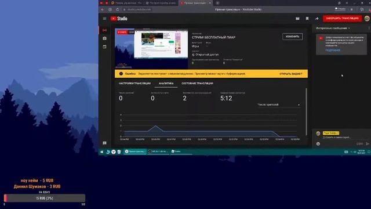Open the feedback icon in sidebar
This screenshot has width=371, height=209.
point(104,143)
